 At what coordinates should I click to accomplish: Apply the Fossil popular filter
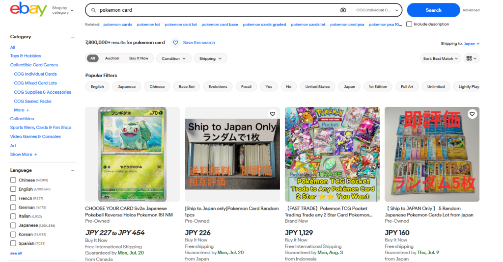pyautogui.click(x=247, y=86)
